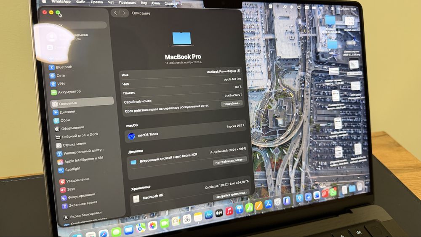
Task: Click System Settings gear in Dock
Action: (277, 202)
